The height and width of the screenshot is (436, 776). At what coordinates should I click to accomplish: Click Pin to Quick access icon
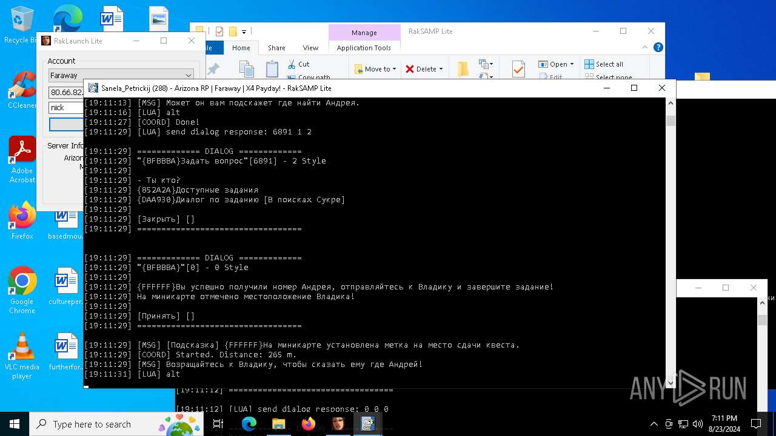(x=213, y=70)
